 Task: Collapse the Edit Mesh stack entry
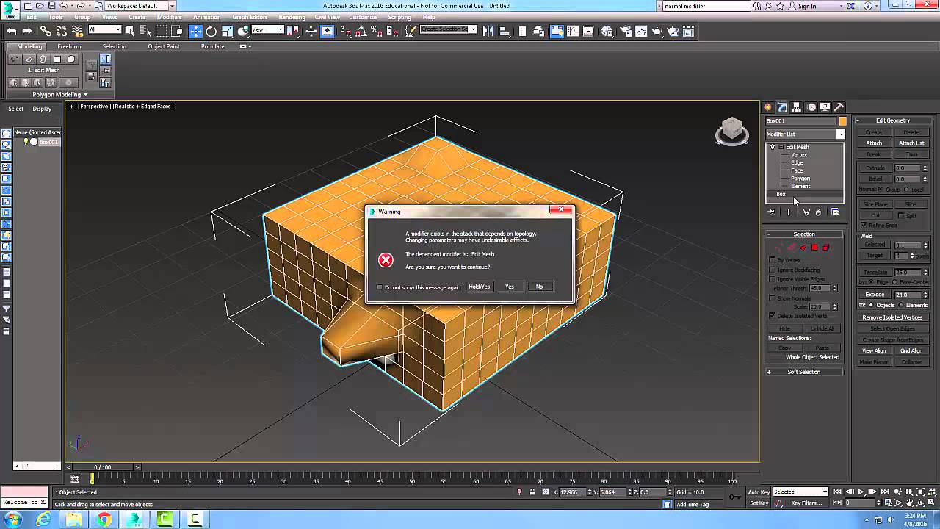[781, 147]
